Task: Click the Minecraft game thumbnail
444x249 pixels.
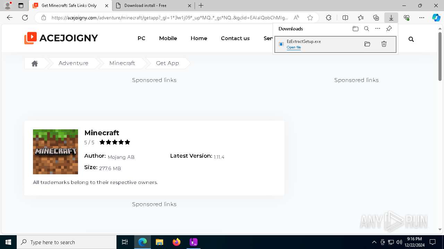Action: (55, 152)
